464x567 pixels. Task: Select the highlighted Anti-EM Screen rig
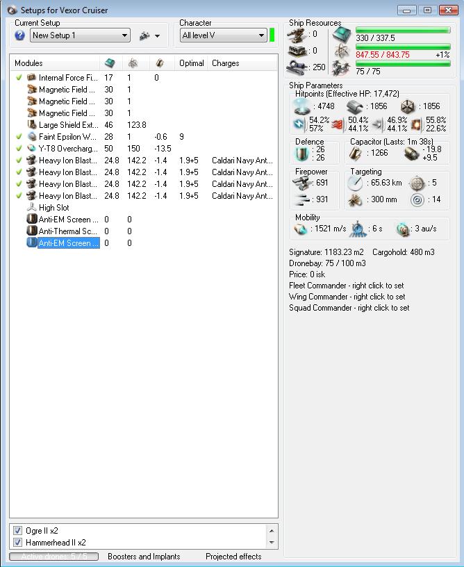pyautogui.click(x=69, y=243)
